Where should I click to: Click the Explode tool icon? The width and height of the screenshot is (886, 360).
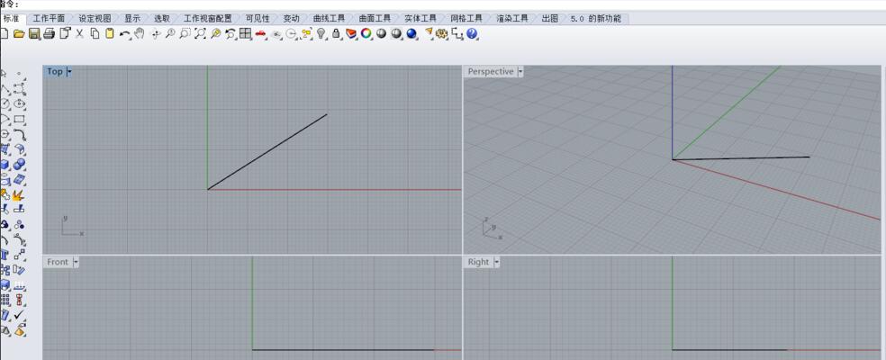click(x=19, y=195)
